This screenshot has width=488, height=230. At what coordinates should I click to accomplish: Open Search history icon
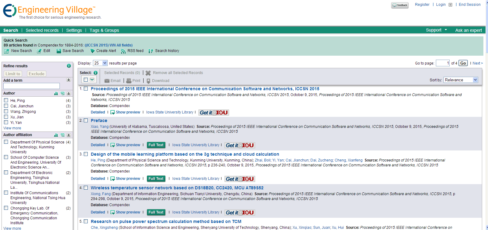click(x=151, y=51)
